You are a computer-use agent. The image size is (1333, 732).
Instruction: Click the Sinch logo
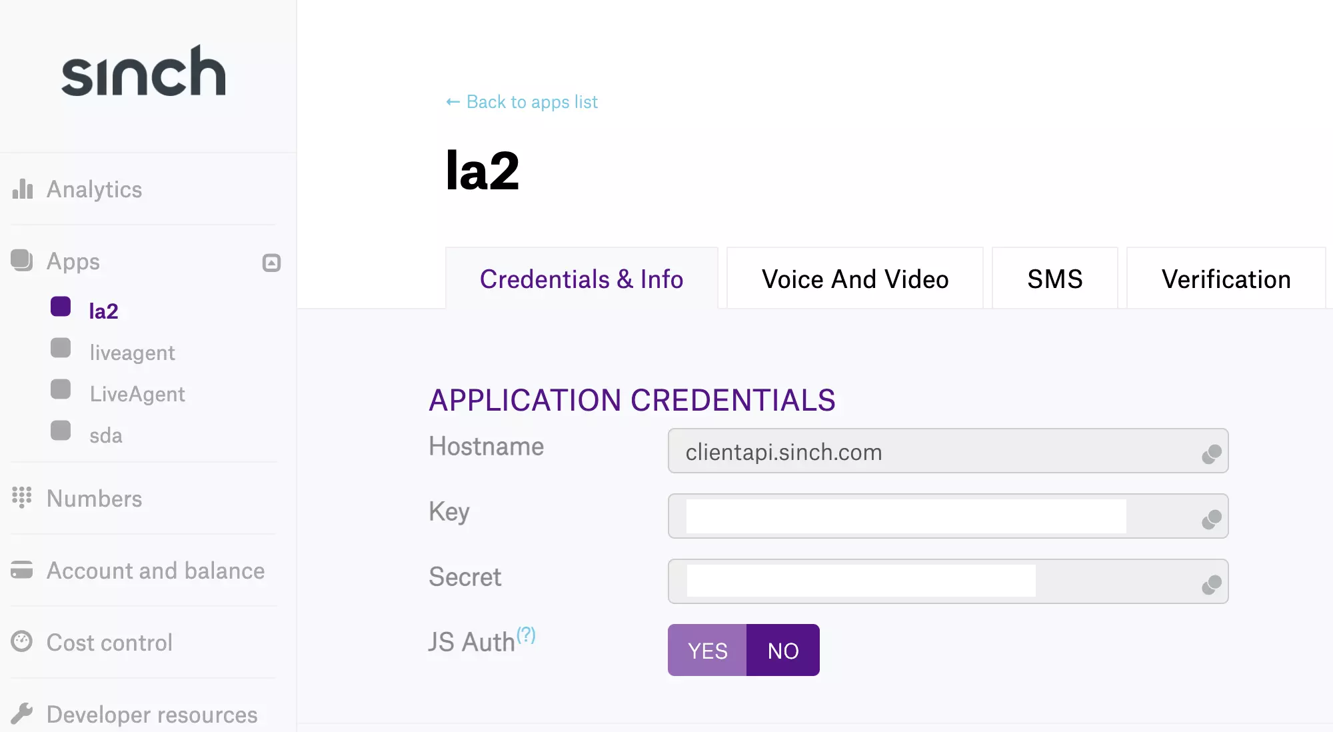click(x=144, y=71)
